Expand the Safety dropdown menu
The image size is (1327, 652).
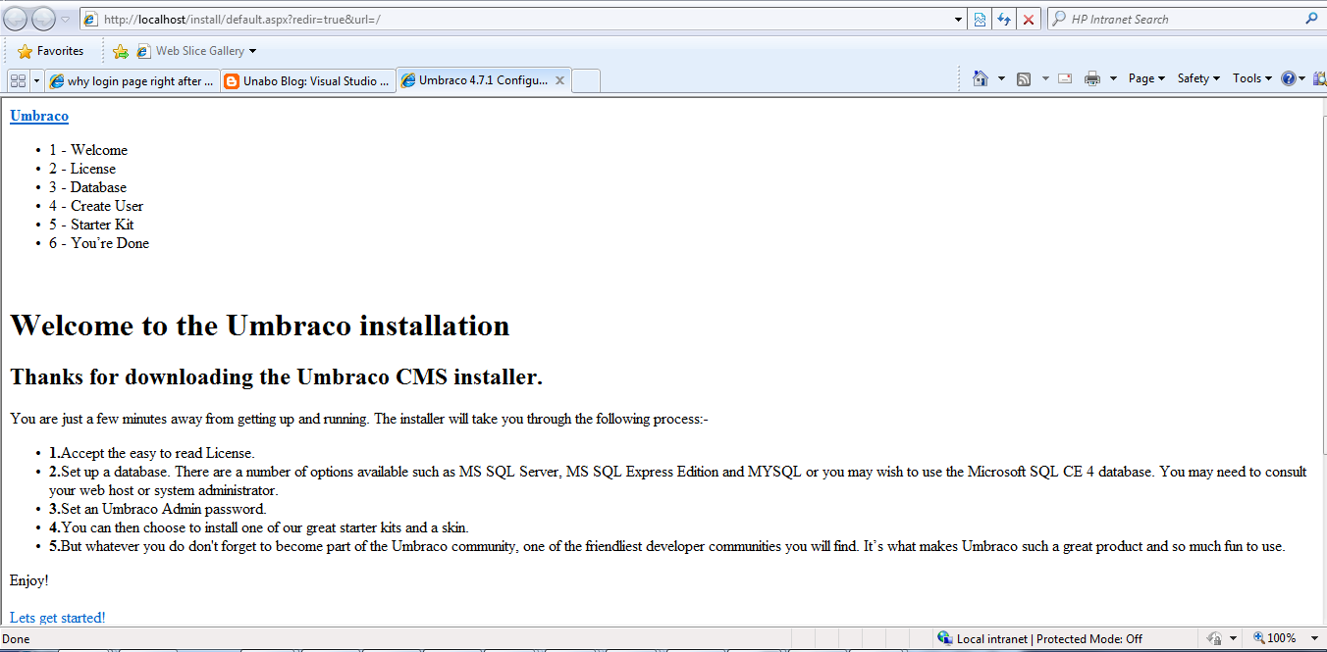click(x=1198, y=78)
